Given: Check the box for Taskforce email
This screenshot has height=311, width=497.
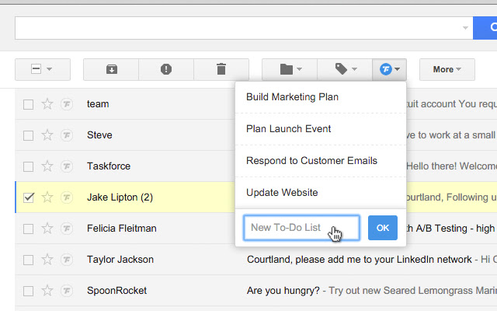Looking at the screenshot, I should coord(29,166).
